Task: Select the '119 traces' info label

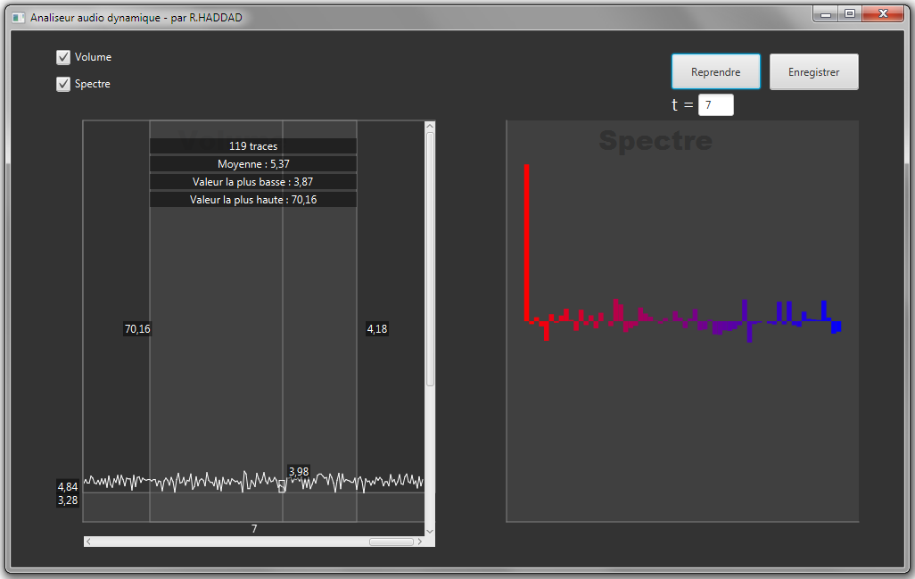Action: [x=253, y=146]
